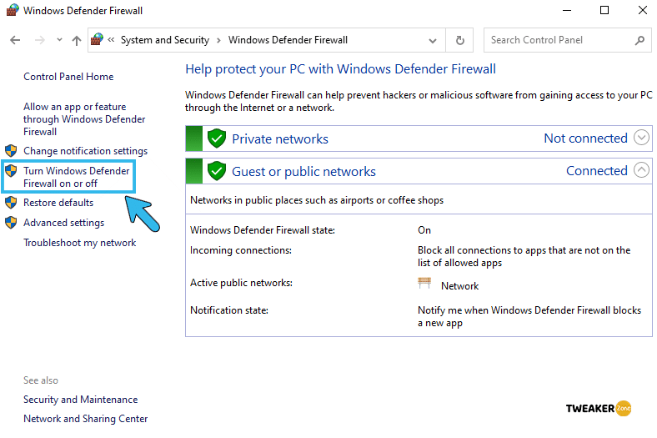Open Security and Maintenance link
Viewport: 657px width, 438px height.
80,400
